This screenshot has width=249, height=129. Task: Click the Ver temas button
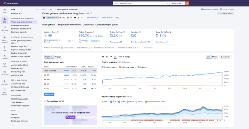70,117
